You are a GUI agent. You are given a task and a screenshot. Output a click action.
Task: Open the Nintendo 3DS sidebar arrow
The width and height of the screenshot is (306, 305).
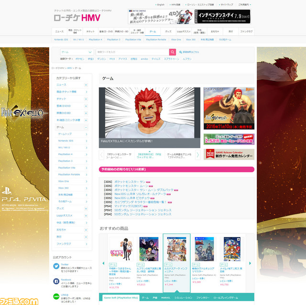(87, 141)
